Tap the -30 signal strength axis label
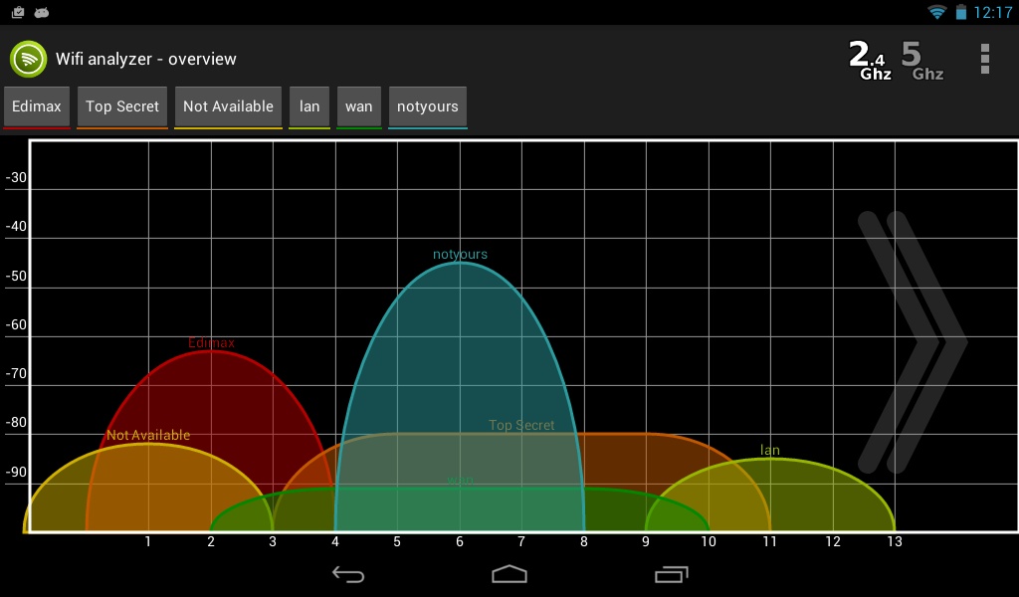The image size is (1019, 597). point(16,178)
